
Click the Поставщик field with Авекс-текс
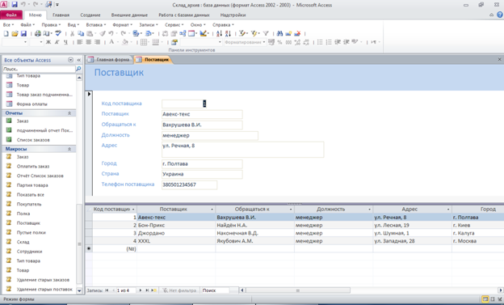(x=202, y=114)
